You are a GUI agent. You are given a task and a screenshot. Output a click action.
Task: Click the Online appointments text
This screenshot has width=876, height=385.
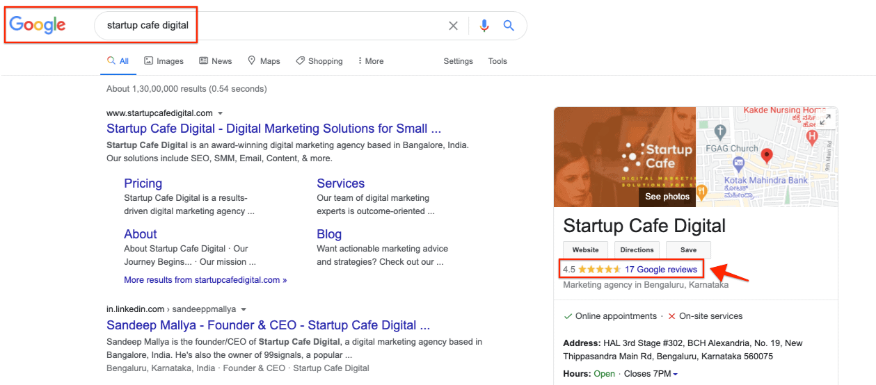tap(616, 316)
